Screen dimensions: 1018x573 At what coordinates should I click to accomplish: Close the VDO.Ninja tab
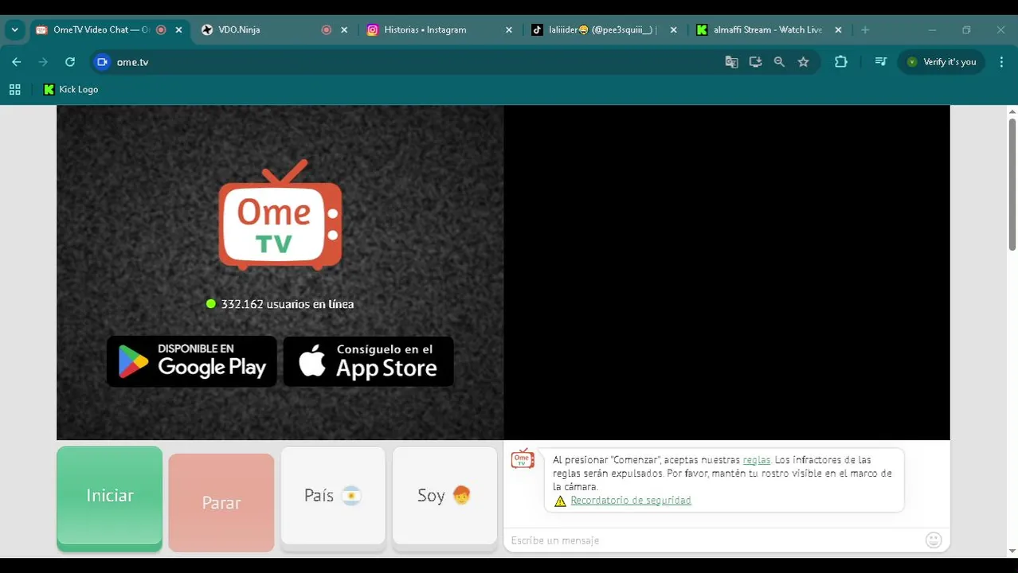tap(344, 29)
